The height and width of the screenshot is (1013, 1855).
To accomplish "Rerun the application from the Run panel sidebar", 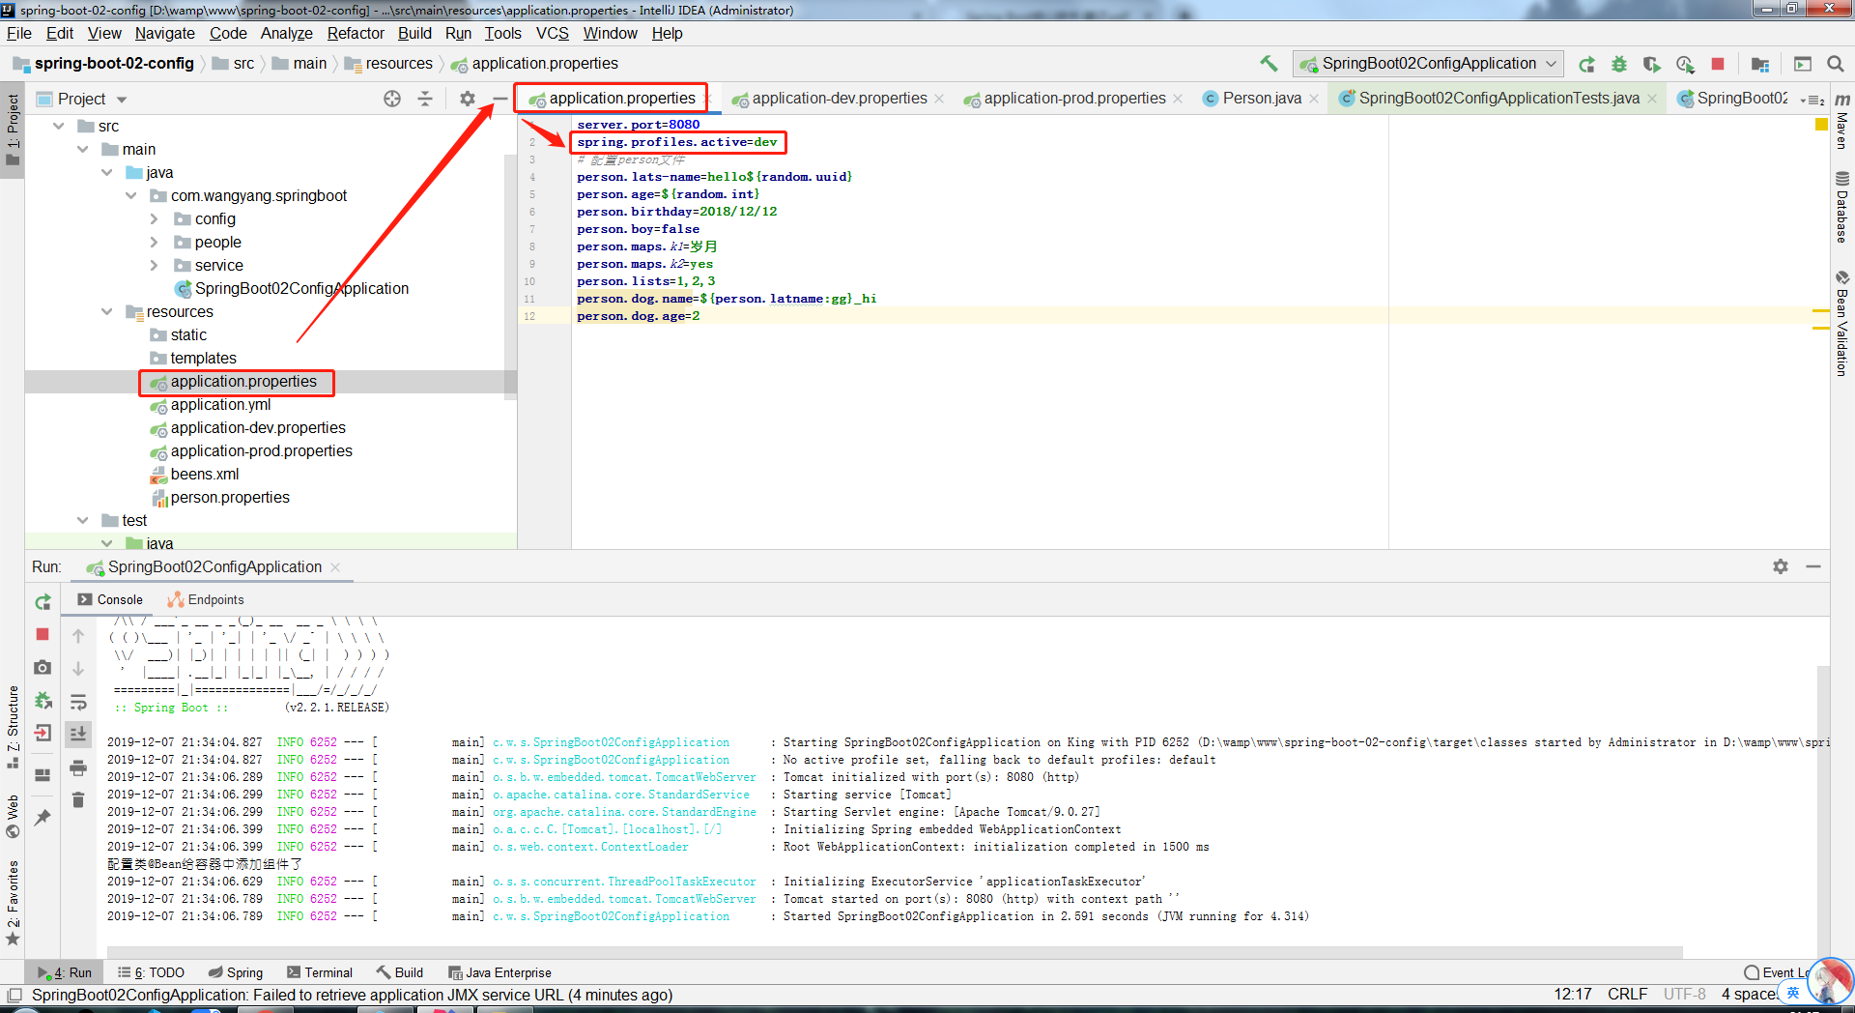I will pyautogui.click(x=43, y=602).
